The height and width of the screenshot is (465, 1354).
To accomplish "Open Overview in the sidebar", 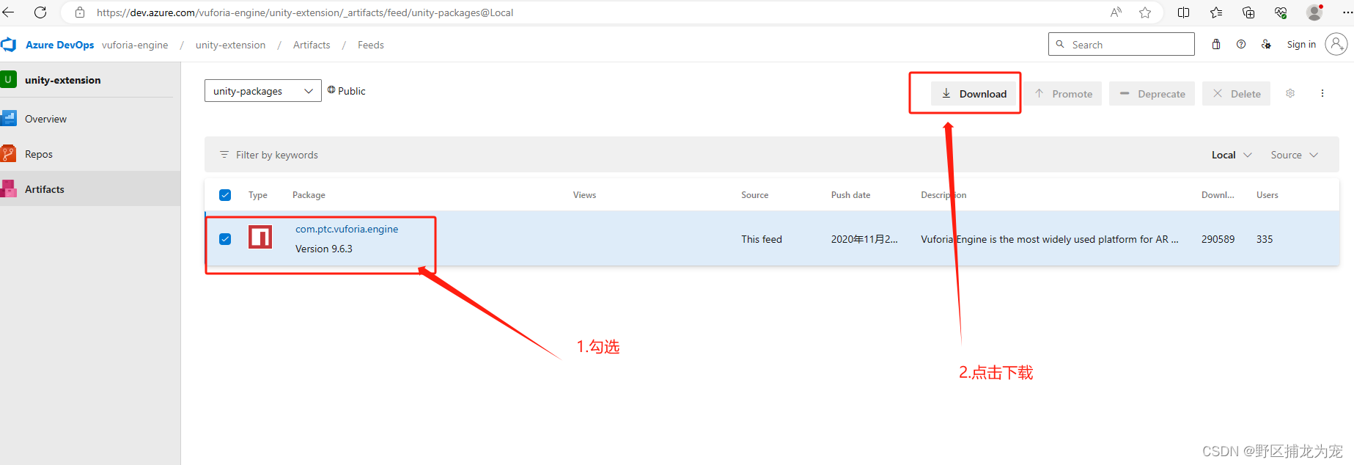I will pos(45,119).
